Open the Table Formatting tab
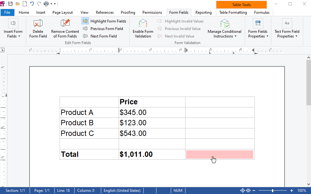311x194 pixels. pyautogui.click(x=233, y=12)
